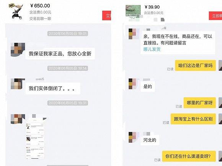Tap the red buy button beside ¥650.00
Screen dimensions: 222x166
click(107, 15)
